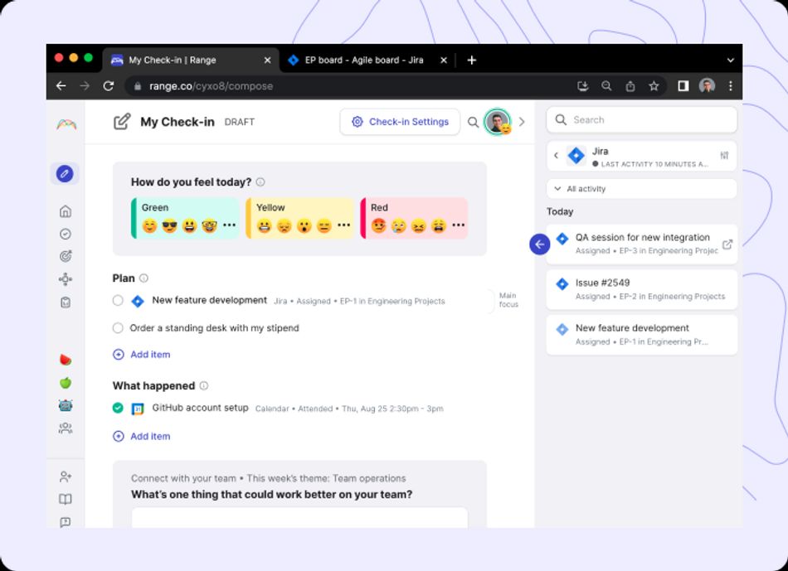Click the Jira filter sliders icon

click(x=724, y=155)
